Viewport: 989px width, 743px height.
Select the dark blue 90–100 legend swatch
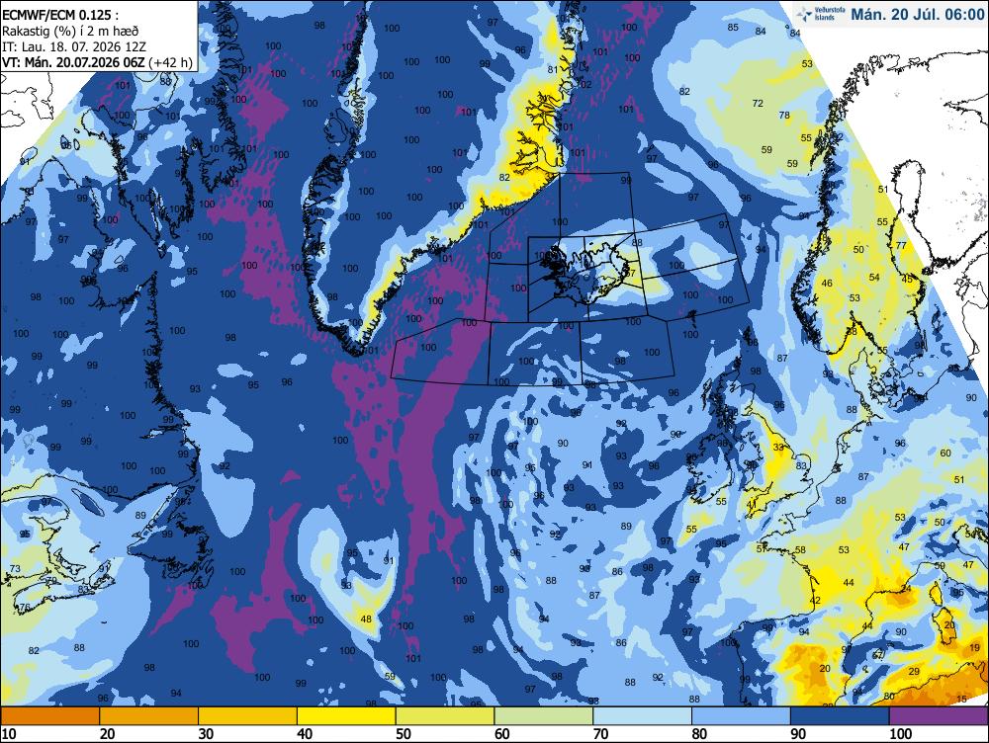pyautogui.click(x=840, y=716)
